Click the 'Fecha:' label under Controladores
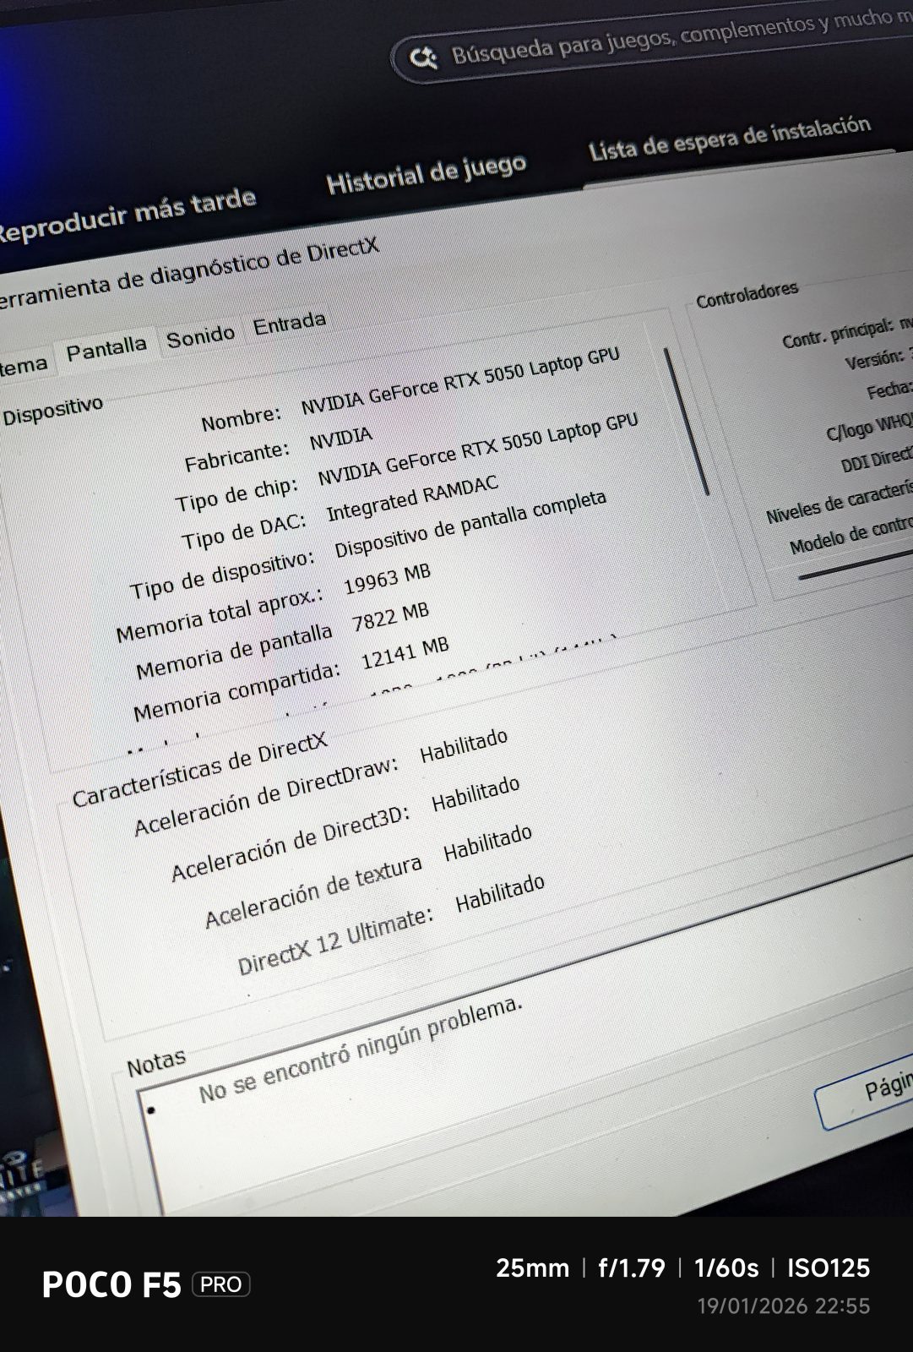Image resolution: width=913 pixels, height=1352 pixels. (x=889, y=390)
